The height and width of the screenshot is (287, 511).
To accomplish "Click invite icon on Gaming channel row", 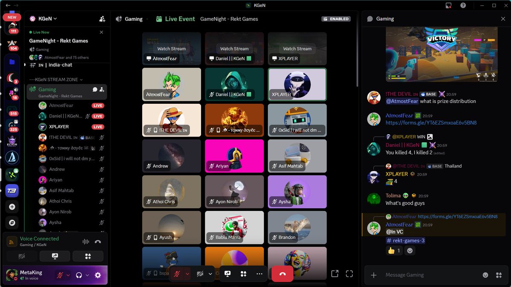I will pyautogui.click(x=102, y=89).
